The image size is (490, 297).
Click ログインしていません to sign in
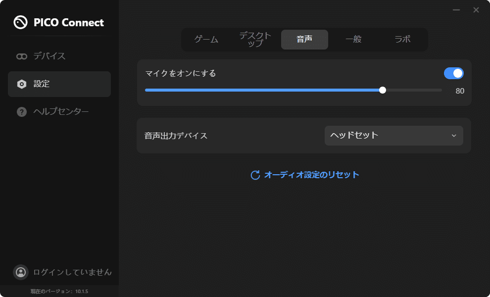click(x=72, y=272)
